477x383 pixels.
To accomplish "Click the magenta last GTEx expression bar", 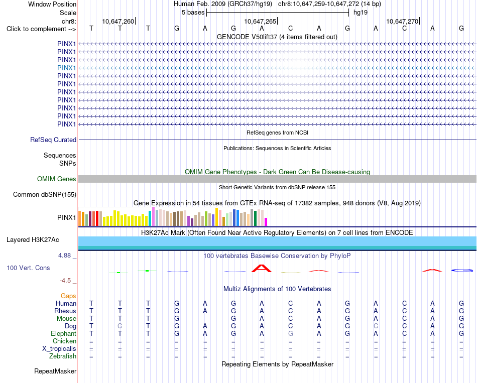I will pyautogui.click(x=266, y=222).
